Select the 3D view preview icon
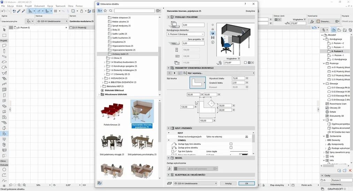The height and width of the screenshot is (191, 353). click(213, 33)
